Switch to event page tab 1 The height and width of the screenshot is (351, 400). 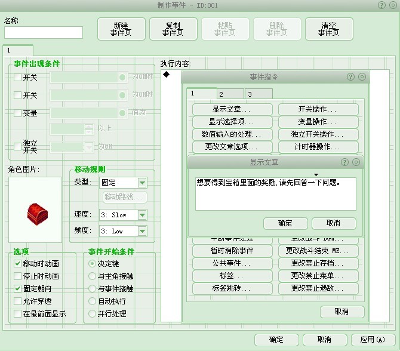pos(18,50)
